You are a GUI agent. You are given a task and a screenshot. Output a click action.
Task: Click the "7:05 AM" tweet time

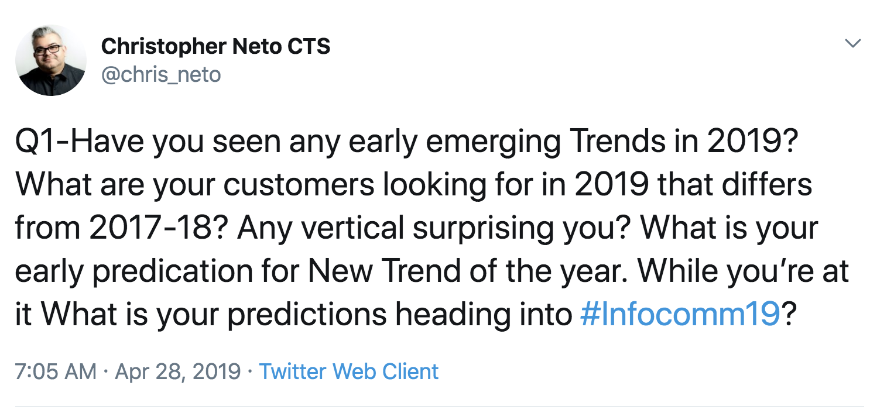pos(56,371)
